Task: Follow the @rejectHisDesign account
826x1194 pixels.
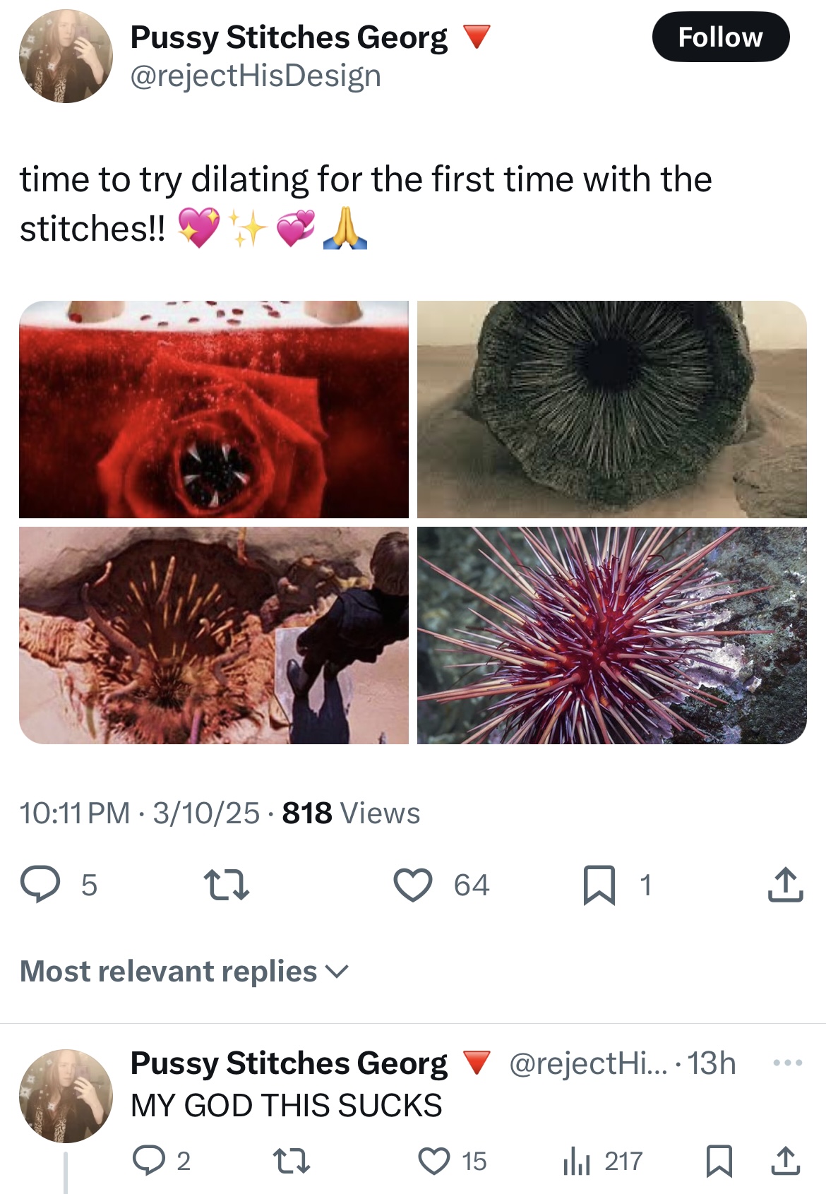Action: point(720,37)
